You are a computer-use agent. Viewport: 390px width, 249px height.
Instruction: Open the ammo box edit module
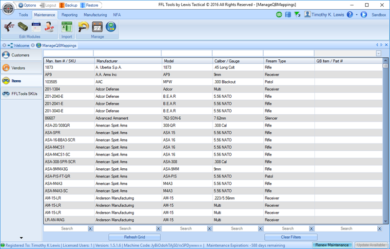pyautogui.click(x=23, y=27)
